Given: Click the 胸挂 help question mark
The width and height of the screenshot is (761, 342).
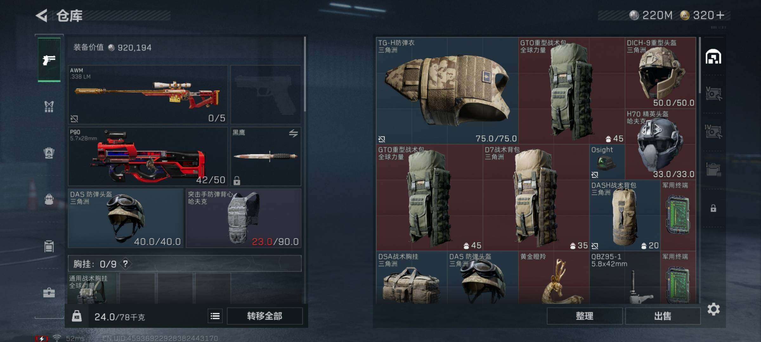Looking at the screenshot, I should 126,264.
